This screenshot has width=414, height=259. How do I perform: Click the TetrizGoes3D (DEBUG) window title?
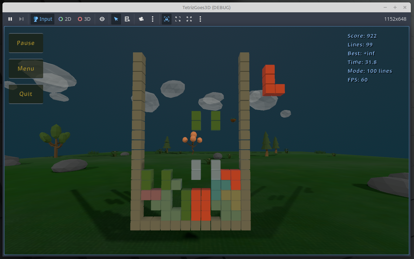coord(206,7)
